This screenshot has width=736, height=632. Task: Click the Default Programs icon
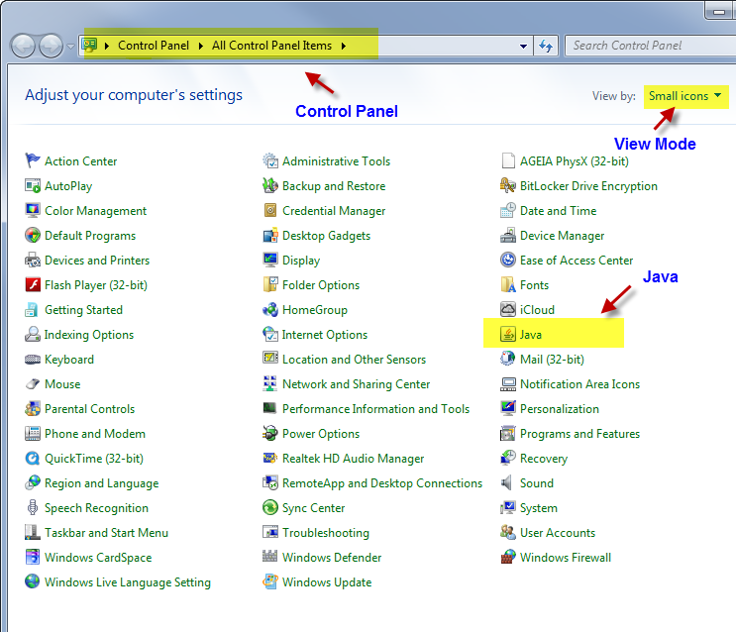[x=33, y=235]
